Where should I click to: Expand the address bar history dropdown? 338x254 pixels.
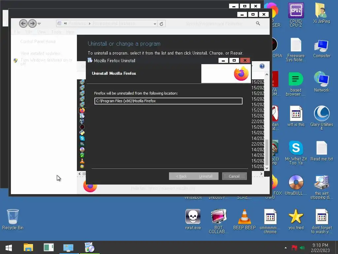(x=155, y=24)
